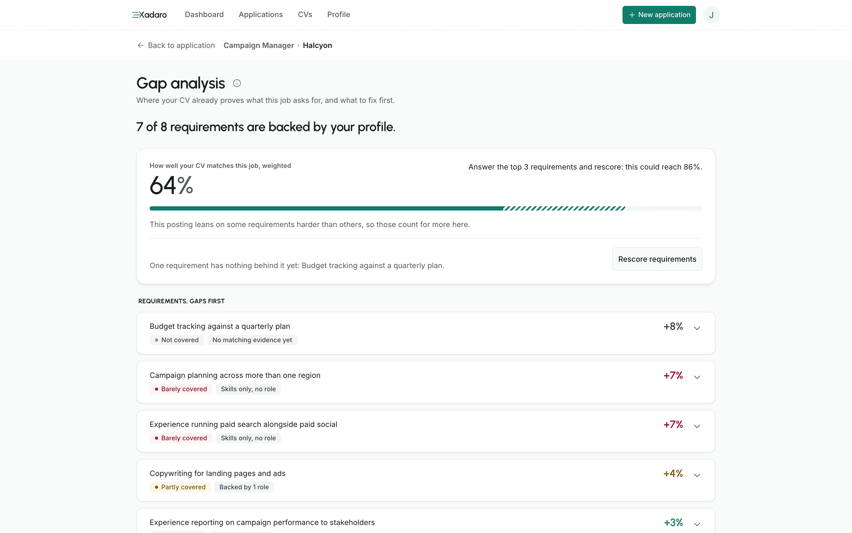Click the +3% score gain value
The width and height of the screenshot is (852, 533).
(673, 522)
